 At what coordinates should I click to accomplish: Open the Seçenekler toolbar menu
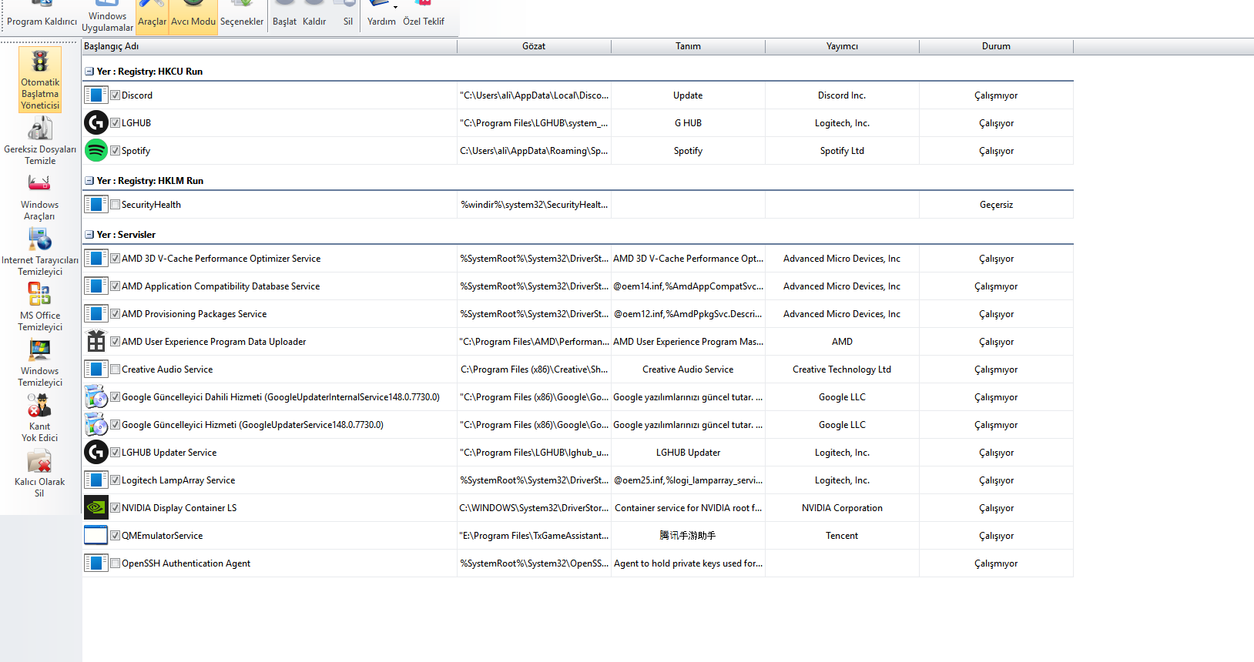click(242, 15)
